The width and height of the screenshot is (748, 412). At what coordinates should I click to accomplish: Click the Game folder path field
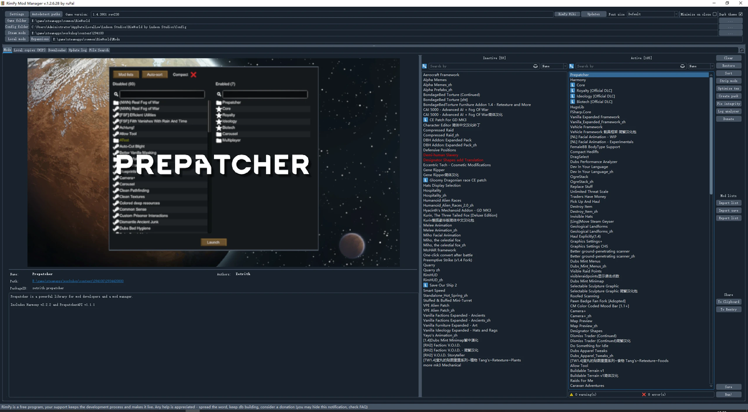(374, 21)
